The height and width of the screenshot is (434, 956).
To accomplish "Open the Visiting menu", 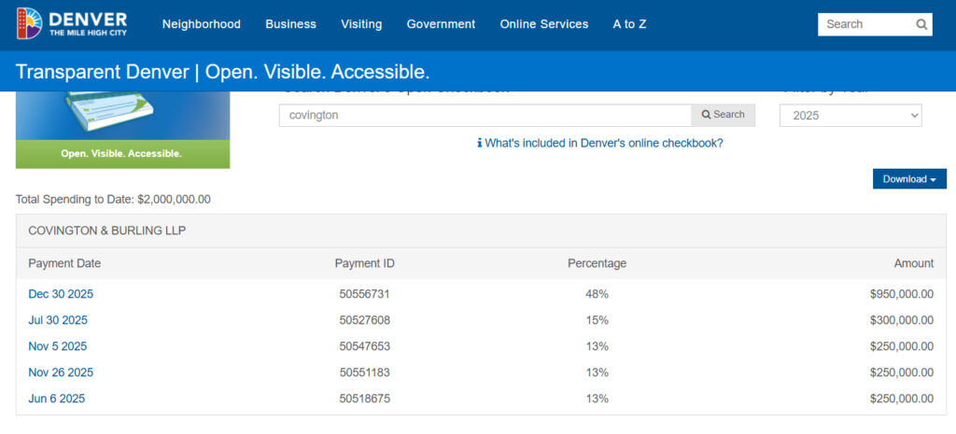I will point(361,24).
